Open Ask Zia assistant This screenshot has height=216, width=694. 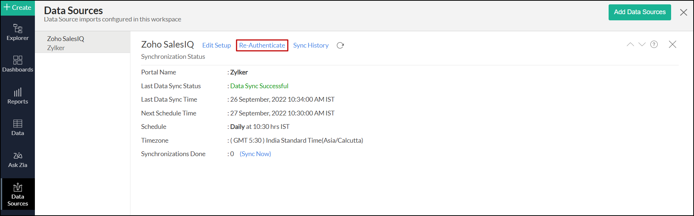coord(17,160)
